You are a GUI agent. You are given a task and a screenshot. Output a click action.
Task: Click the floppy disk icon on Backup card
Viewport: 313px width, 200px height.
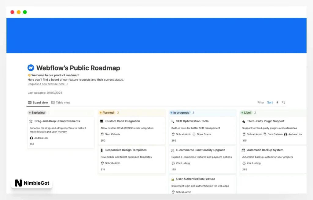click(243, 150)
